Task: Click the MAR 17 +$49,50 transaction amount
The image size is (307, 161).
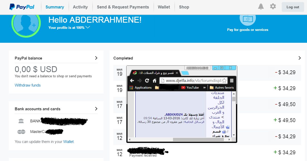Action: 285,120
